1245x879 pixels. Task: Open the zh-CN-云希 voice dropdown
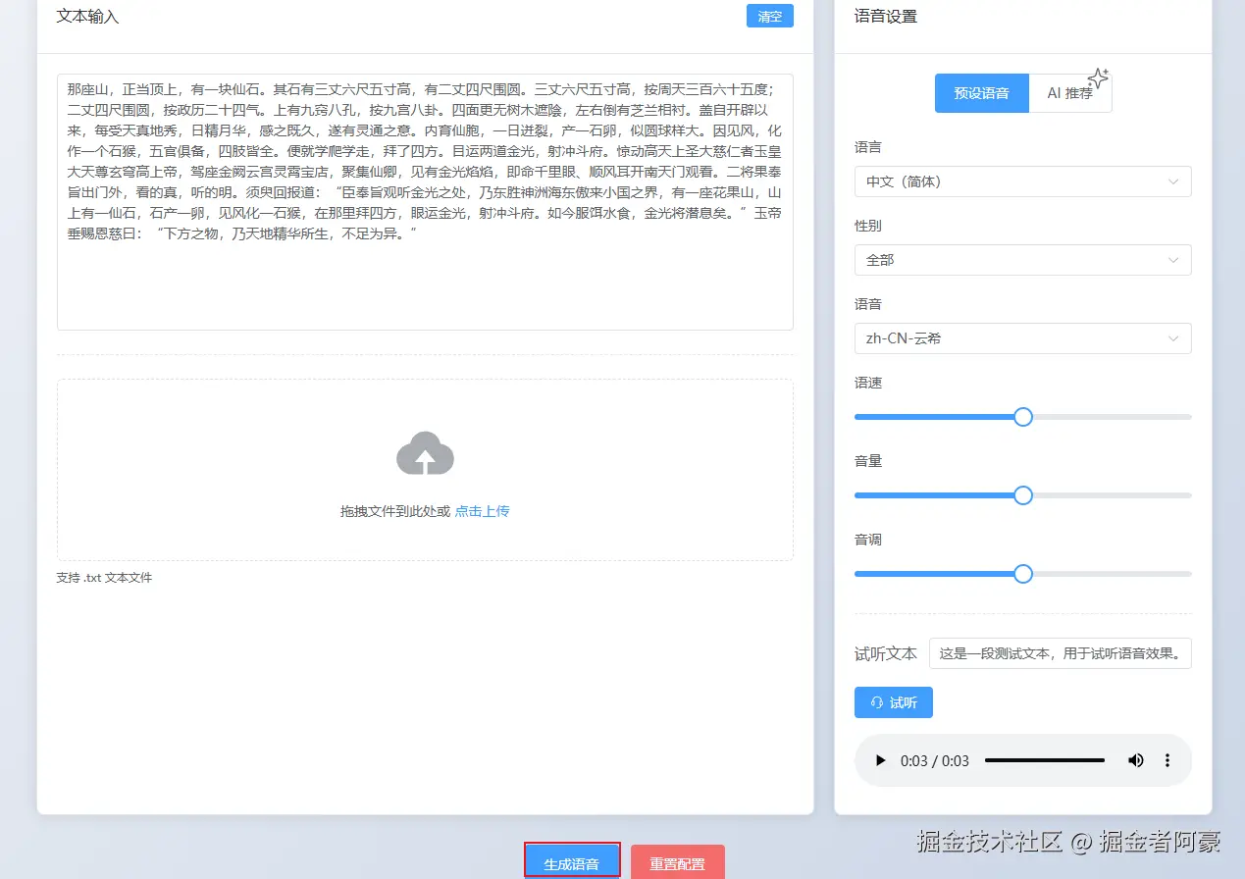(x=1023, y=338)
